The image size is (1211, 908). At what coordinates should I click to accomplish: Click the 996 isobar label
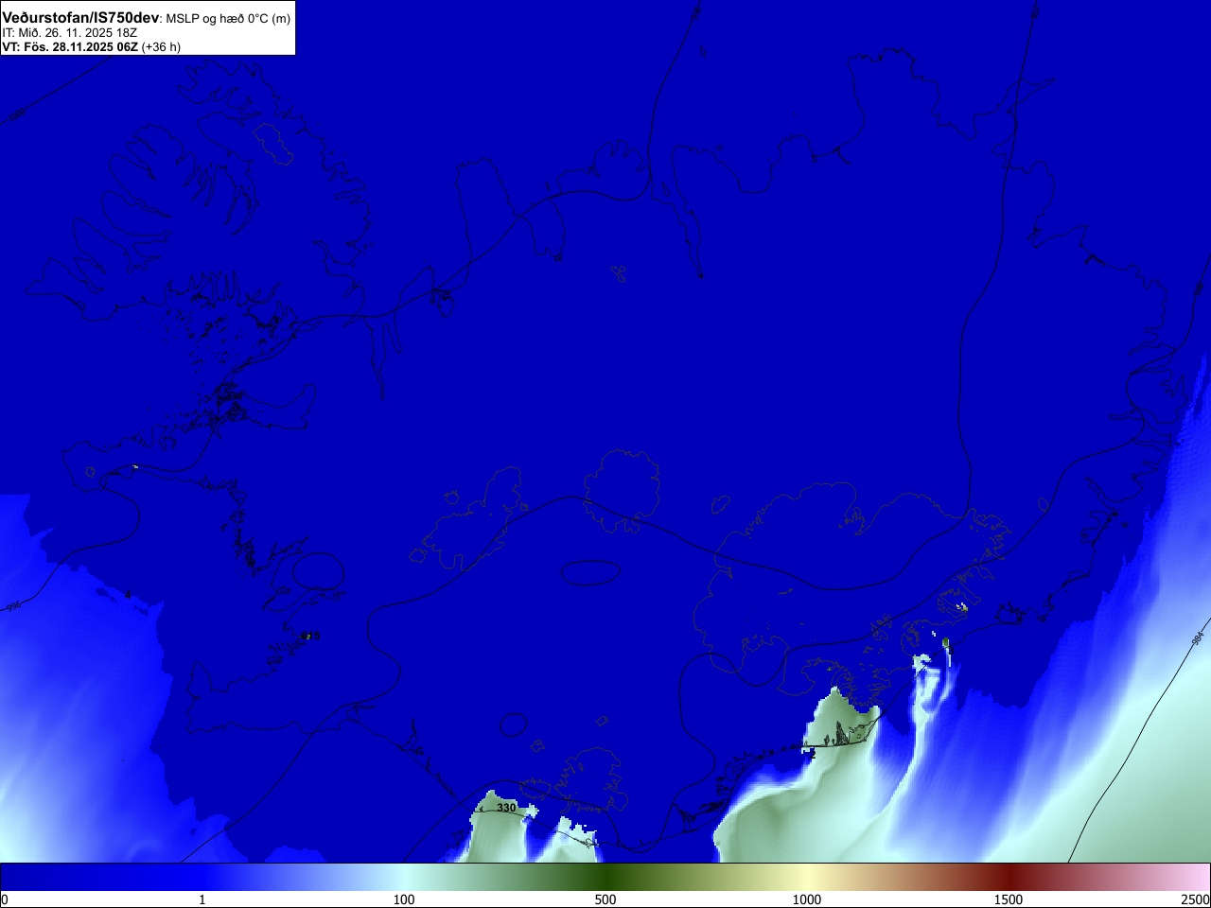coord(13,606)
